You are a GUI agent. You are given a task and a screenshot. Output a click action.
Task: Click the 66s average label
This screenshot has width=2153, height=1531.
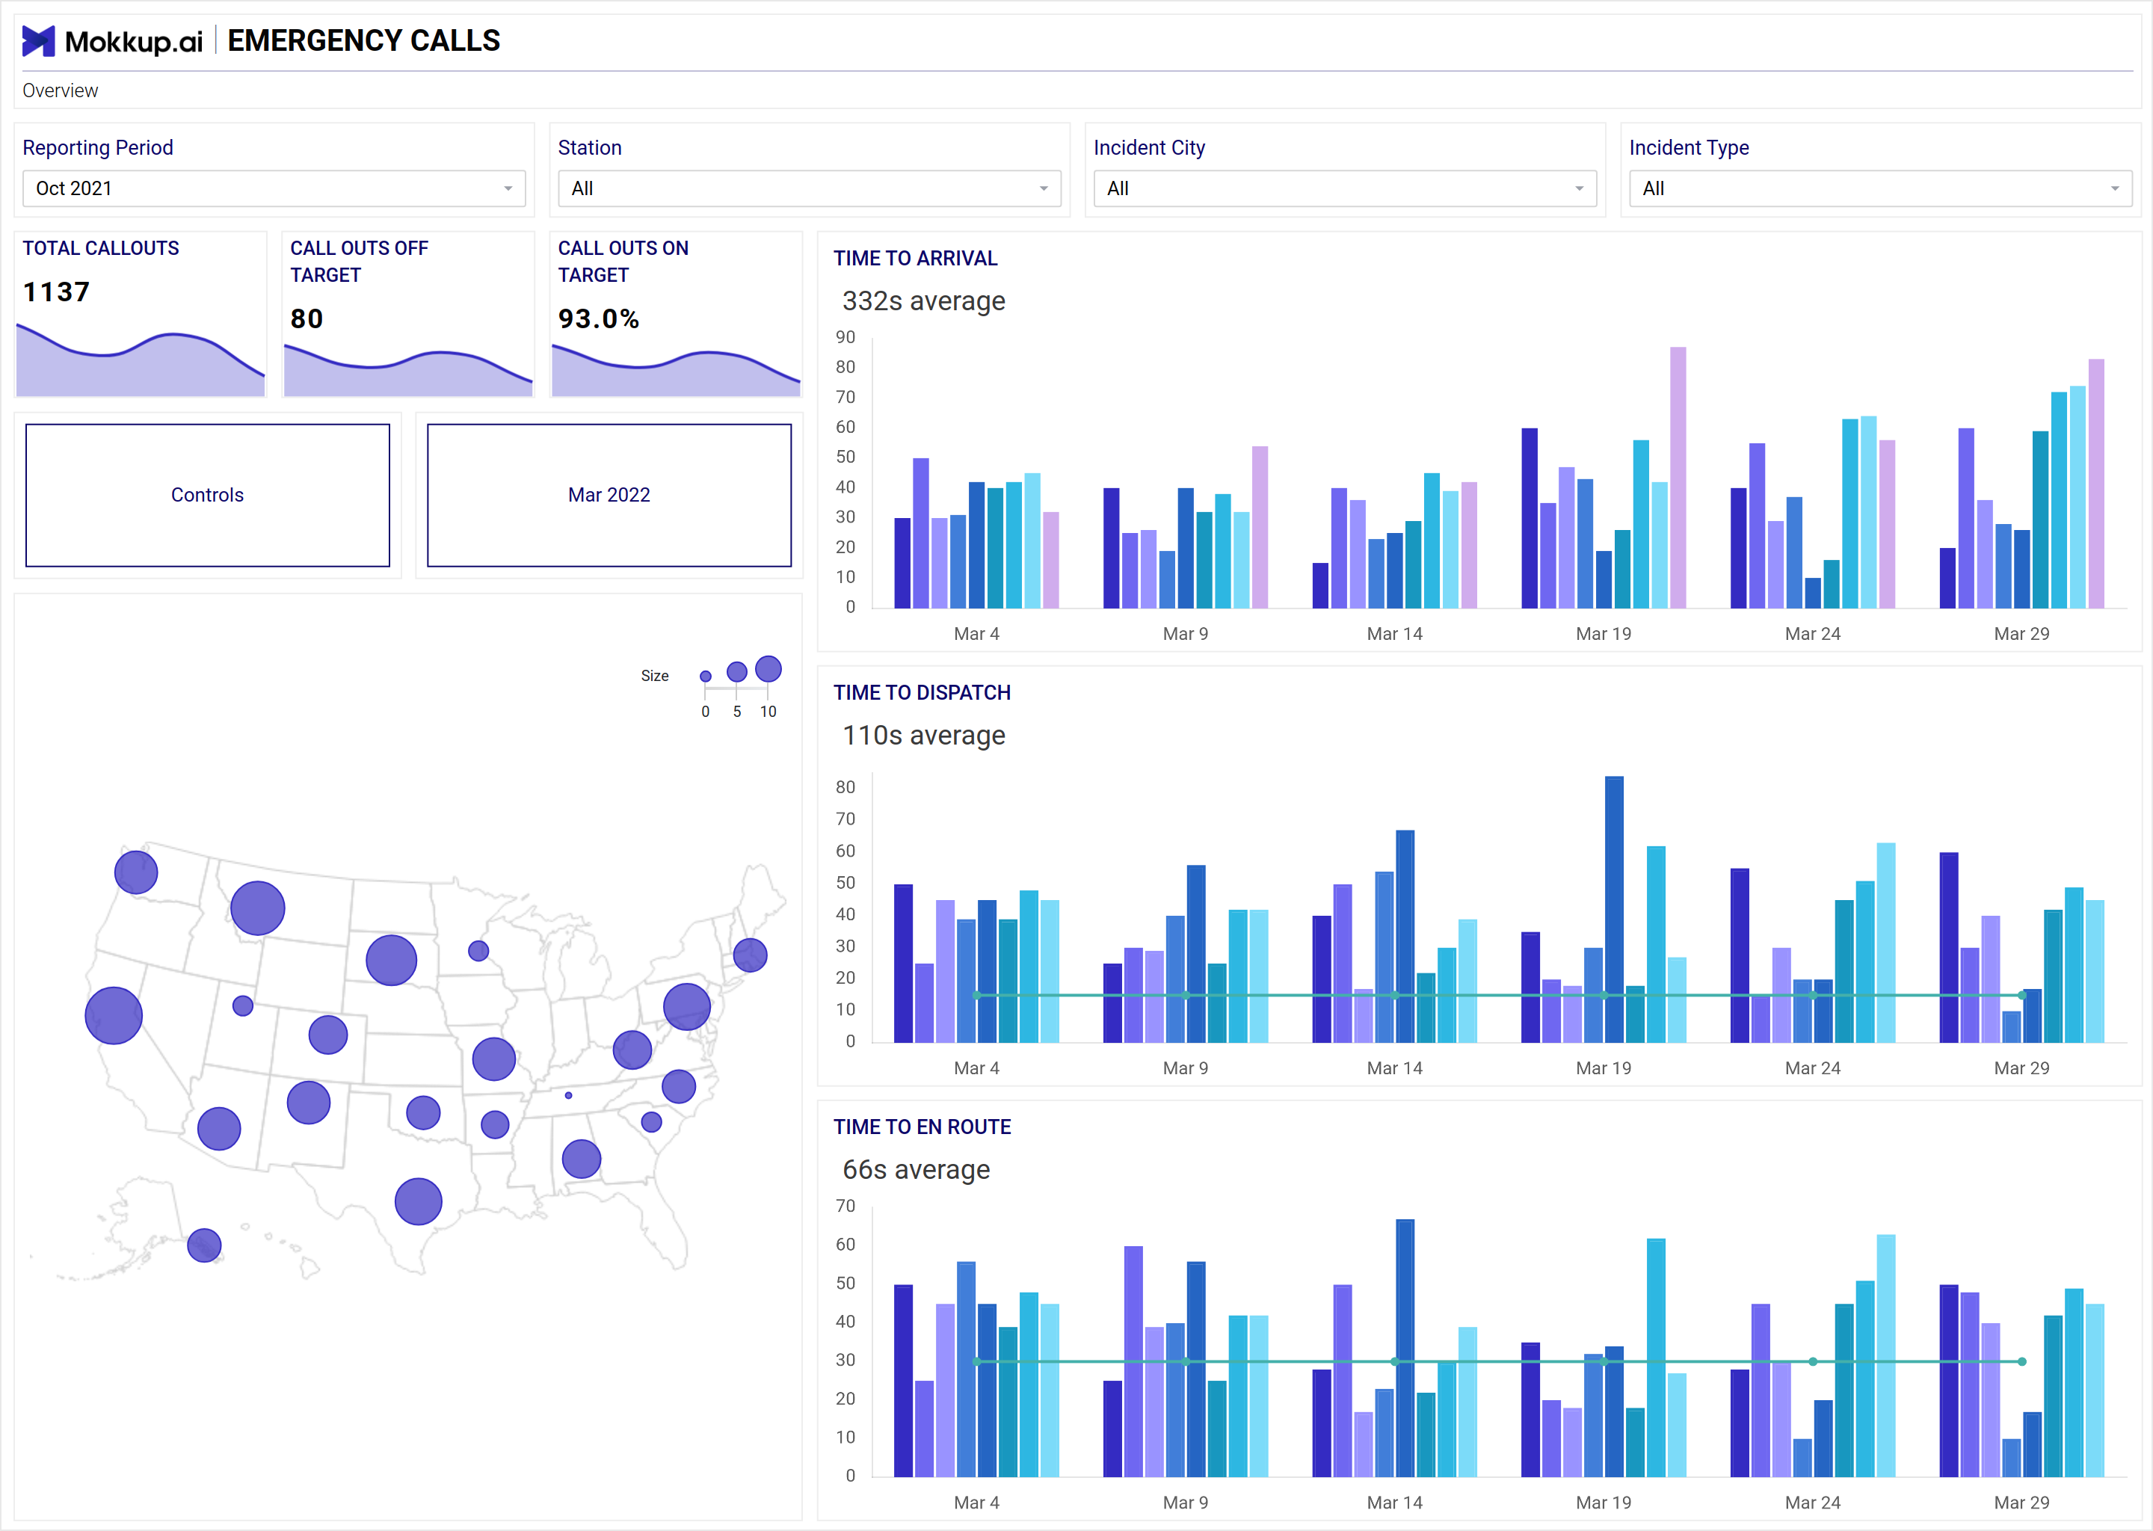pyautogui.click(x=917, y=1169)
